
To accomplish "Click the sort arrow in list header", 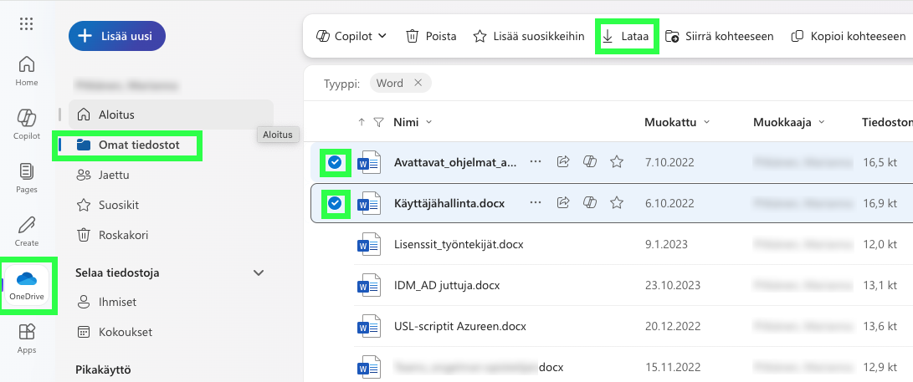I will click(x=362, y=122).
